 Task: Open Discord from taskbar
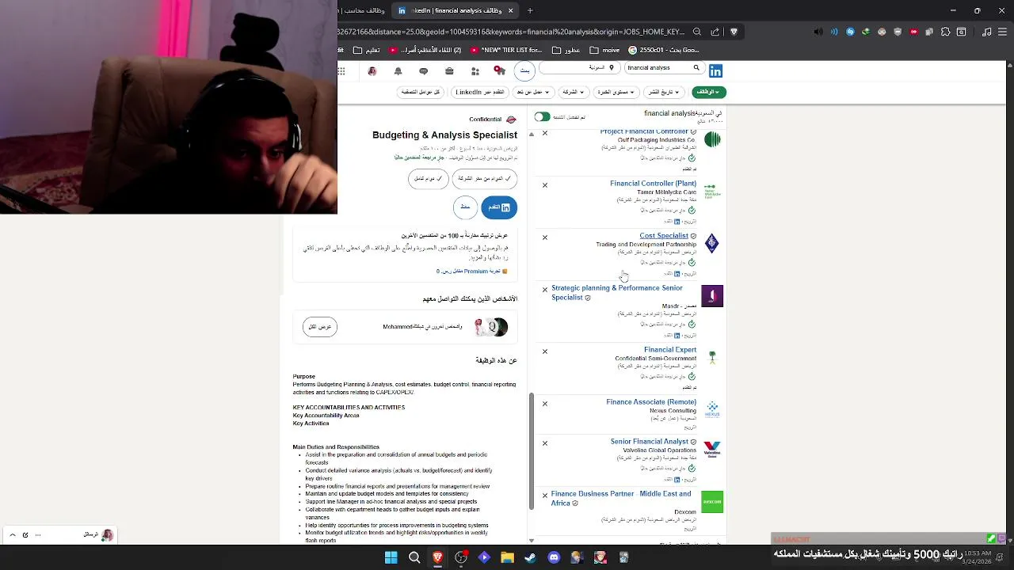tap(554, 557)
